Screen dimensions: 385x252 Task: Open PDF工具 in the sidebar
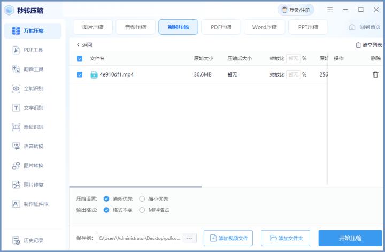point(33,50)
